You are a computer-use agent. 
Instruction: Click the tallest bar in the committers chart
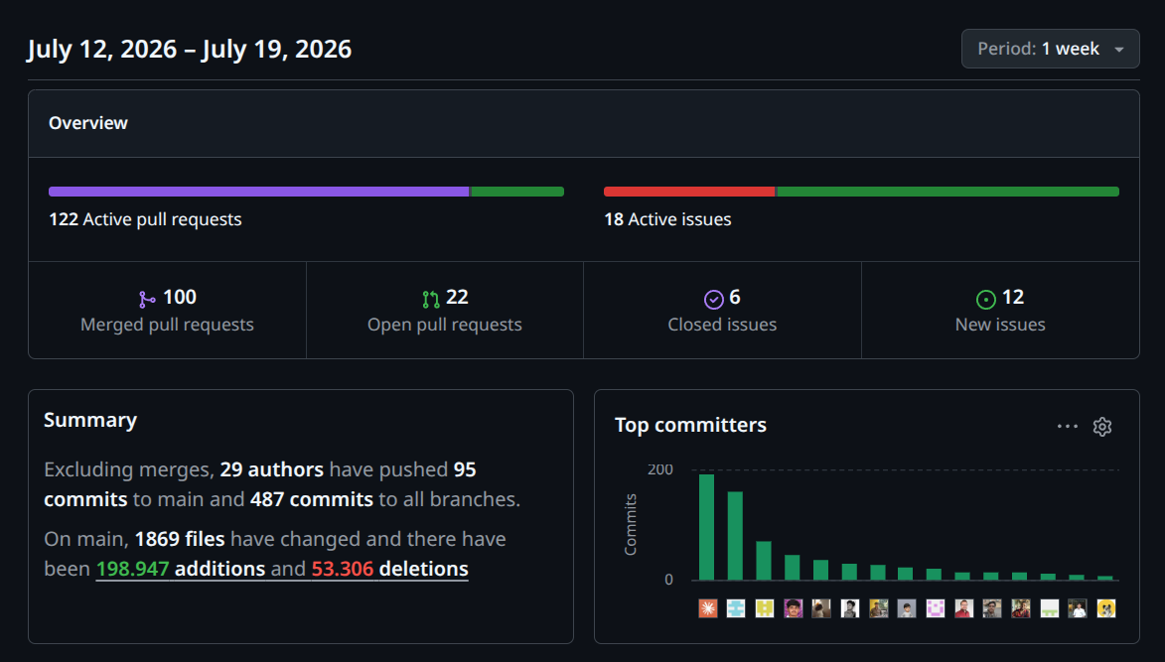tap(706, 527)
